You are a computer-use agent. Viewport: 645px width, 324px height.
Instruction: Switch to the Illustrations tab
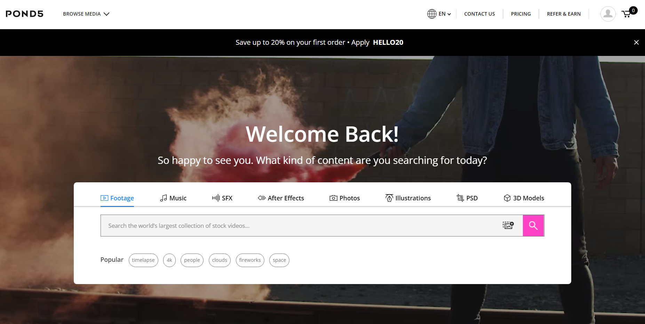point(408,198)
